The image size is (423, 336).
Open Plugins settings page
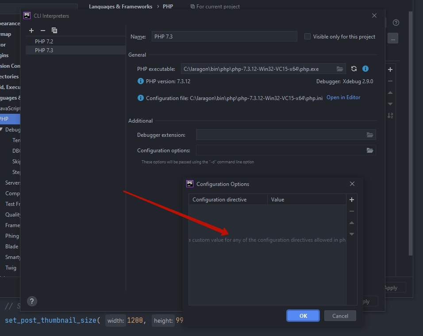[4, 55]
